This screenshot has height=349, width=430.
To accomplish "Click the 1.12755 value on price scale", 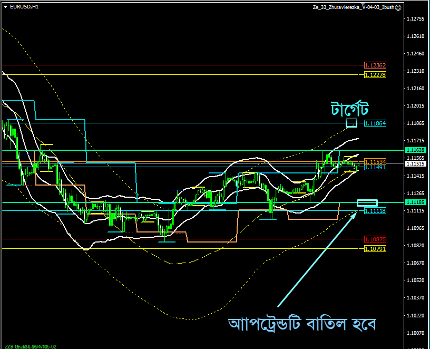I will coord(415,18).
